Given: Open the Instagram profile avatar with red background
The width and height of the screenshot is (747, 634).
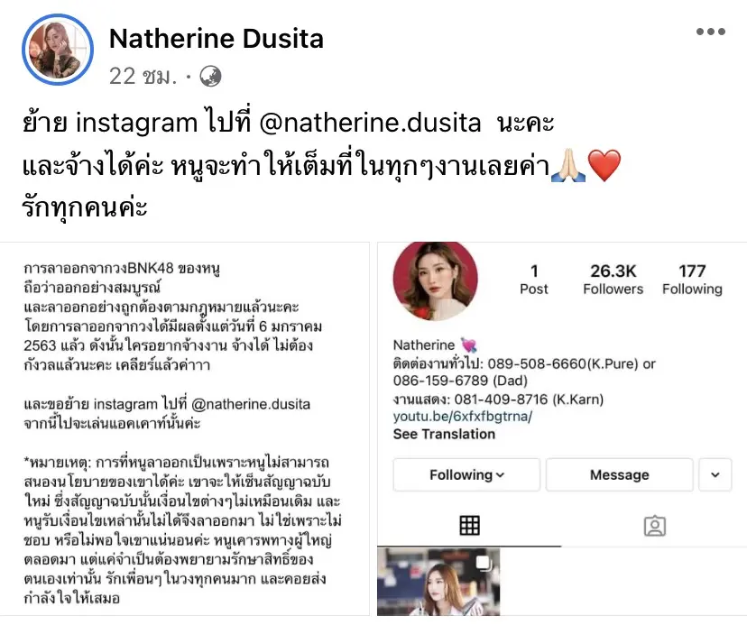Looking at the screenshot, I should pos(435,281).
